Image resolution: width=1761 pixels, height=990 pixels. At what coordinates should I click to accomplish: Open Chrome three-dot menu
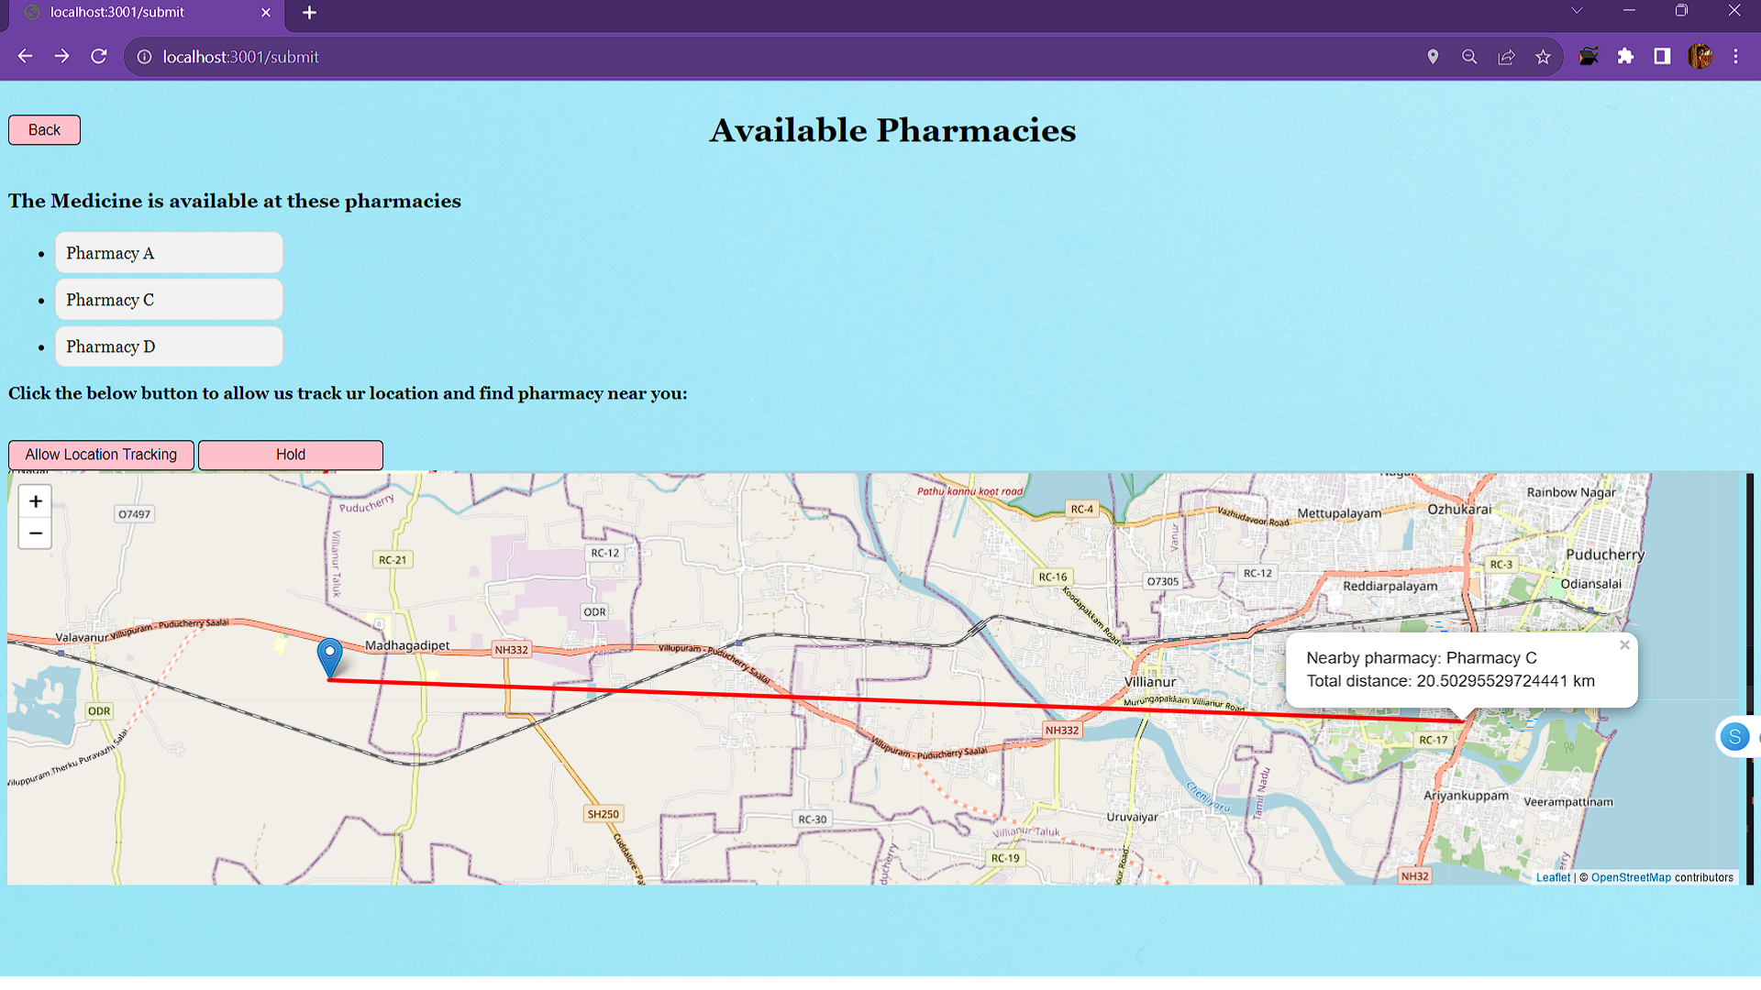tap(1735, 57)
